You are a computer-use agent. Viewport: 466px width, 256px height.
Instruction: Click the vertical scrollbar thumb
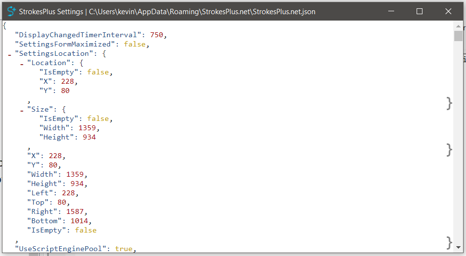458,36
